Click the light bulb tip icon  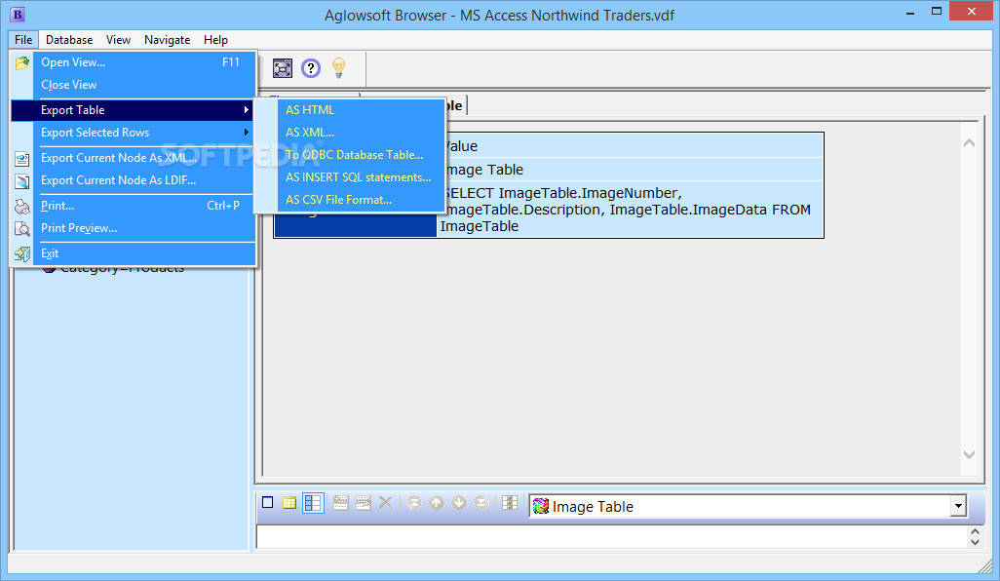coord(338,67)
